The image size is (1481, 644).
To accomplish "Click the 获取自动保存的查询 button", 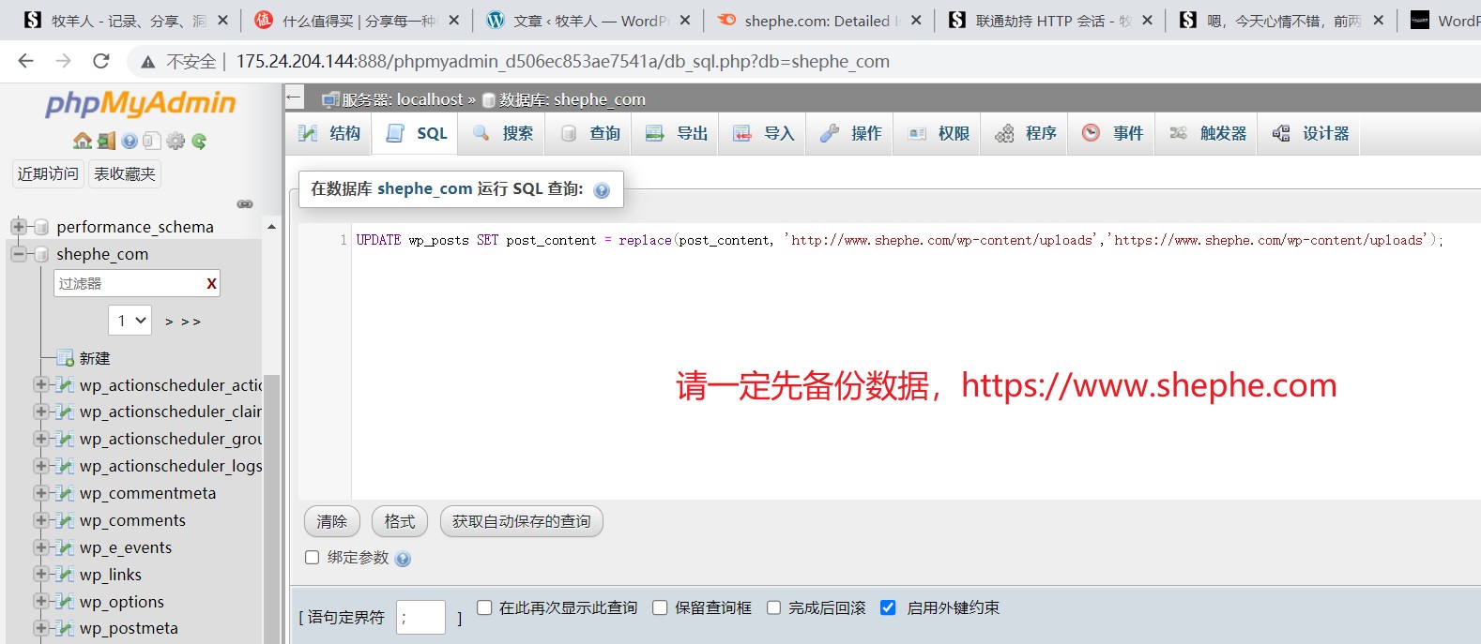I will pos(521,521).
